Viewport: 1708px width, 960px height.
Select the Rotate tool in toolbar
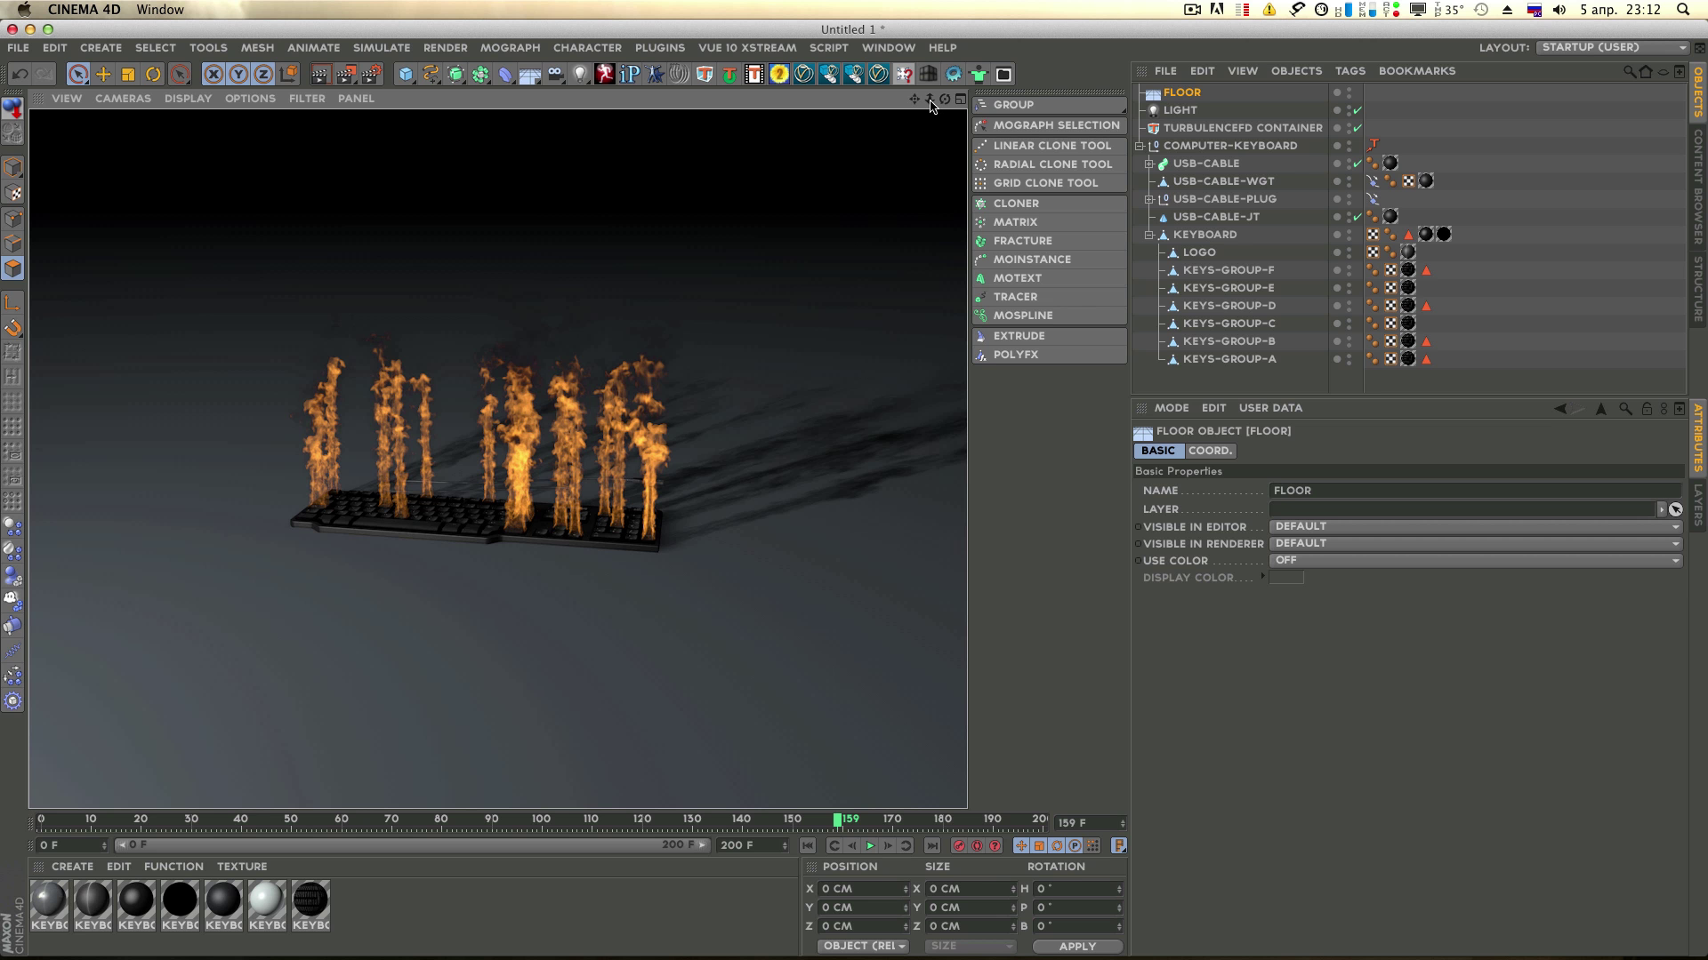pyautogui.click(x=153, y=75)
